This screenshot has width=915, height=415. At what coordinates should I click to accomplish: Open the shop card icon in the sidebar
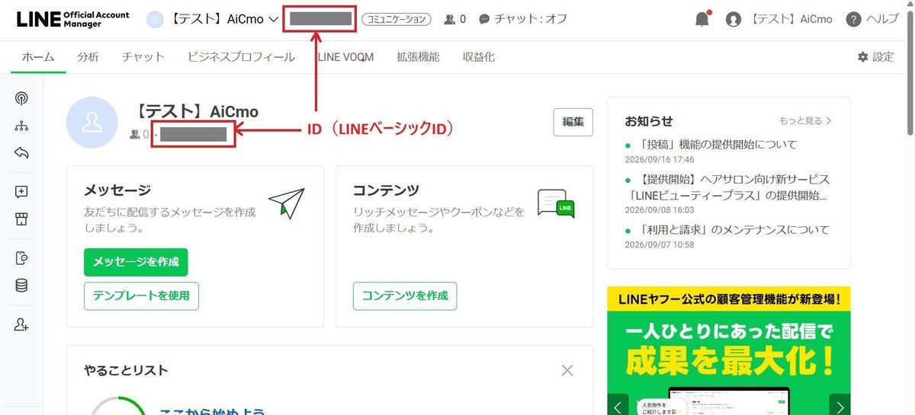(21, 219)
